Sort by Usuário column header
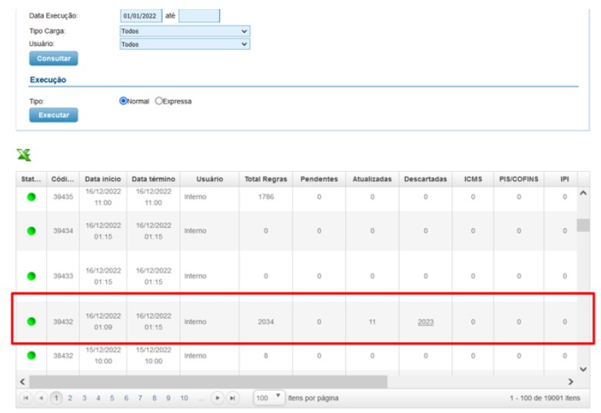 coord(209,179)
